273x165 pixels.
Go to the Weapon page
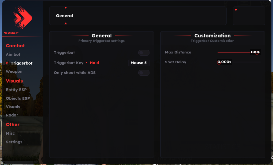(x=14, y=71)
